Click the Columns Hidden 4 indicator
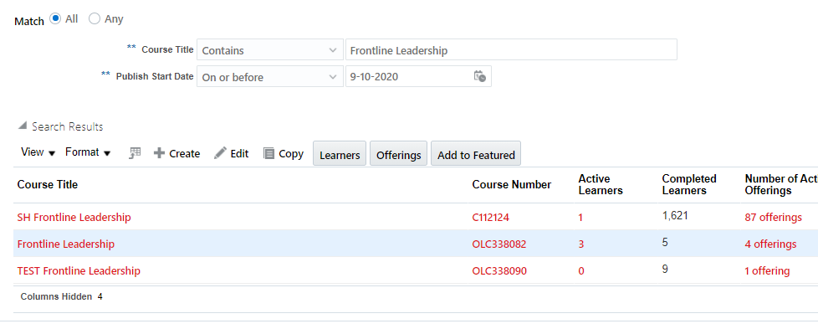The height and width of the screenshot is (329, 818). click(62, 296)
